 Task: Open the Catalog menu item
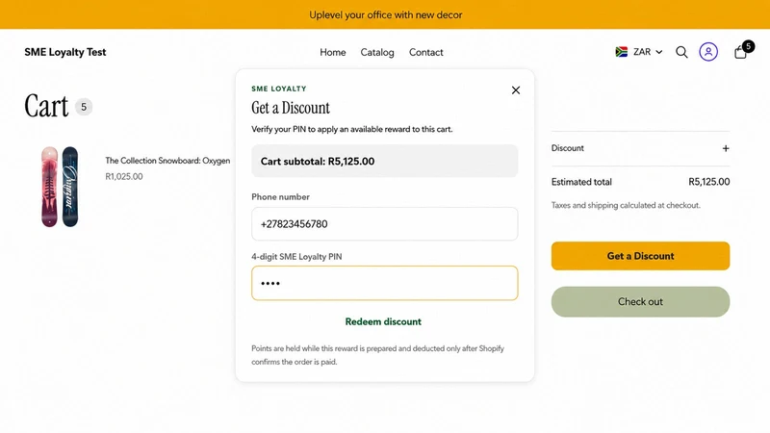(x=377, y=52)
